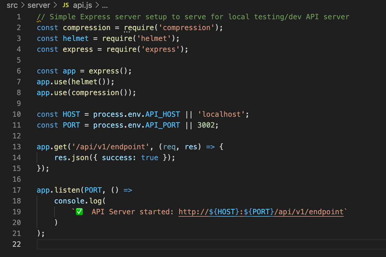Click line number 13 in the gutter

pos(17,147)
